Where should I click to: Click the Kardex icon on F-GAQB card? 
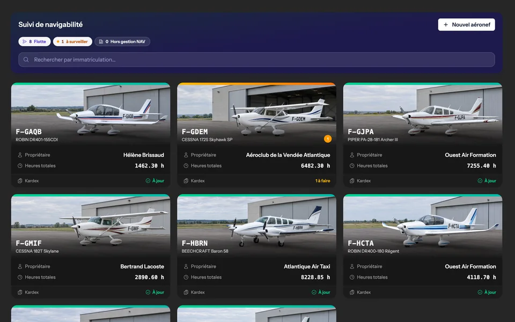[x=20, y=181]
